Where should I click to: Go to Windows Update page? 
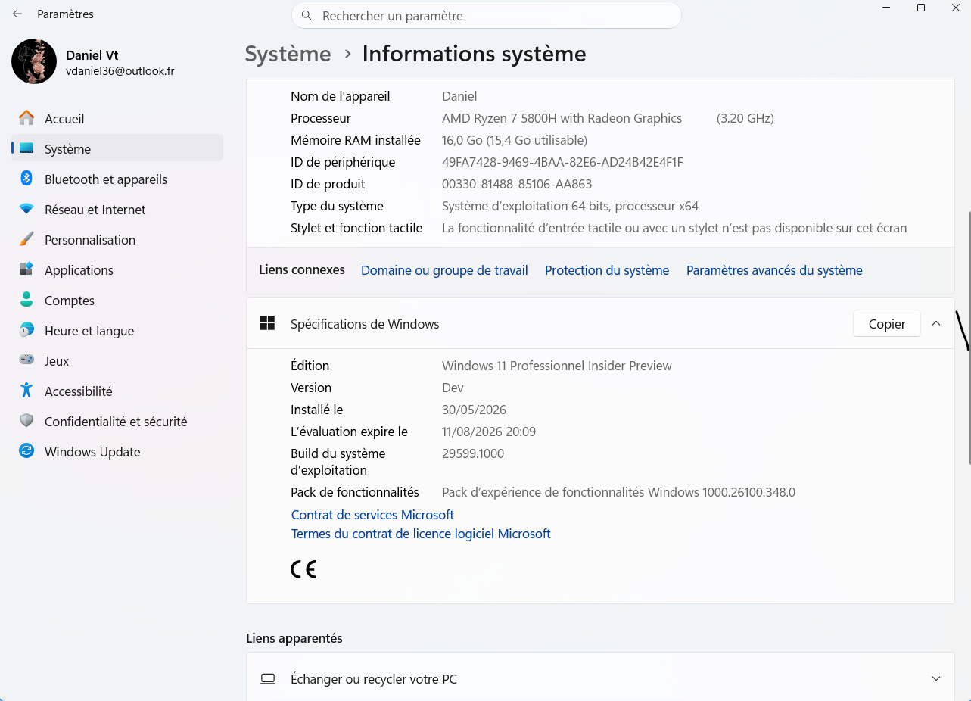[x=117, y=451]
